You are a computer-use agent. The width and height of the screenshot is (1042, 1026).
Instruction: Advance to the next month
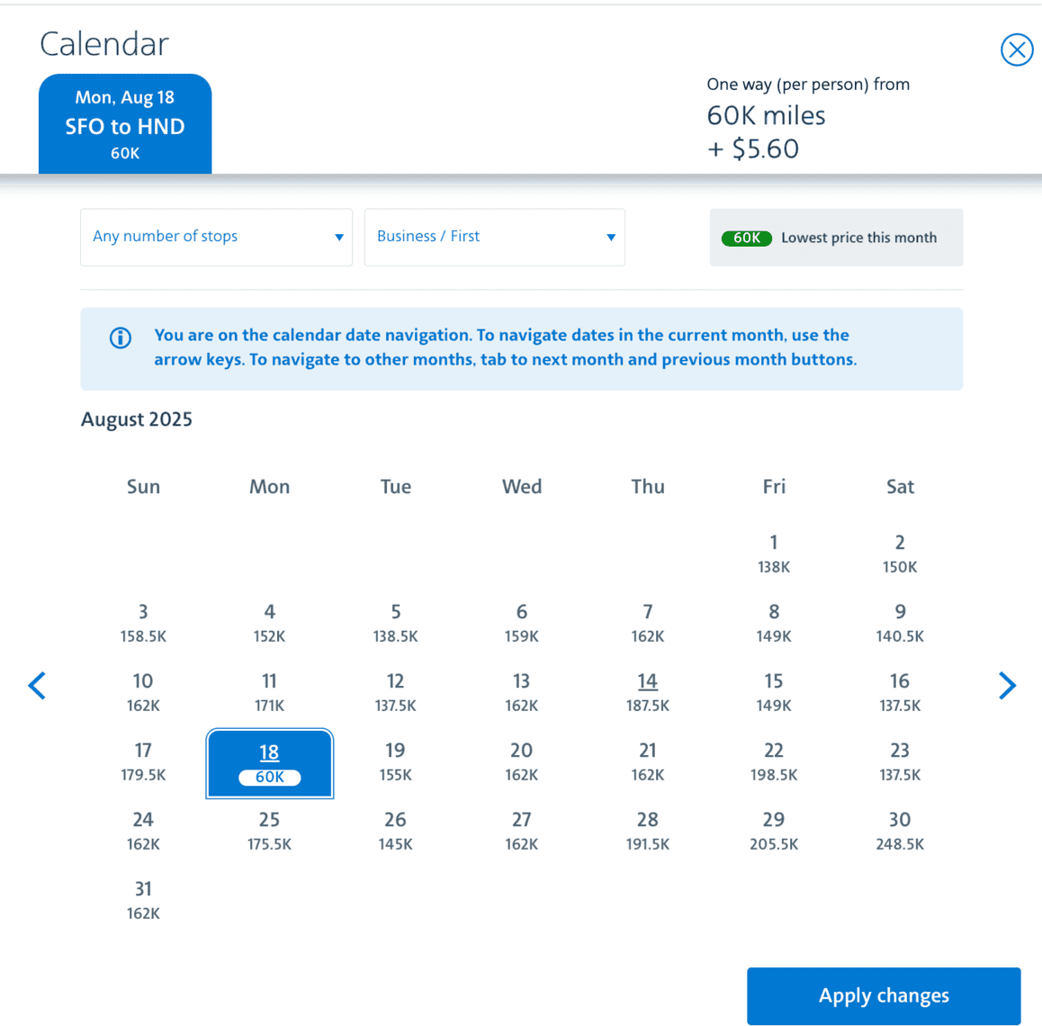(x=1006, y=686)
